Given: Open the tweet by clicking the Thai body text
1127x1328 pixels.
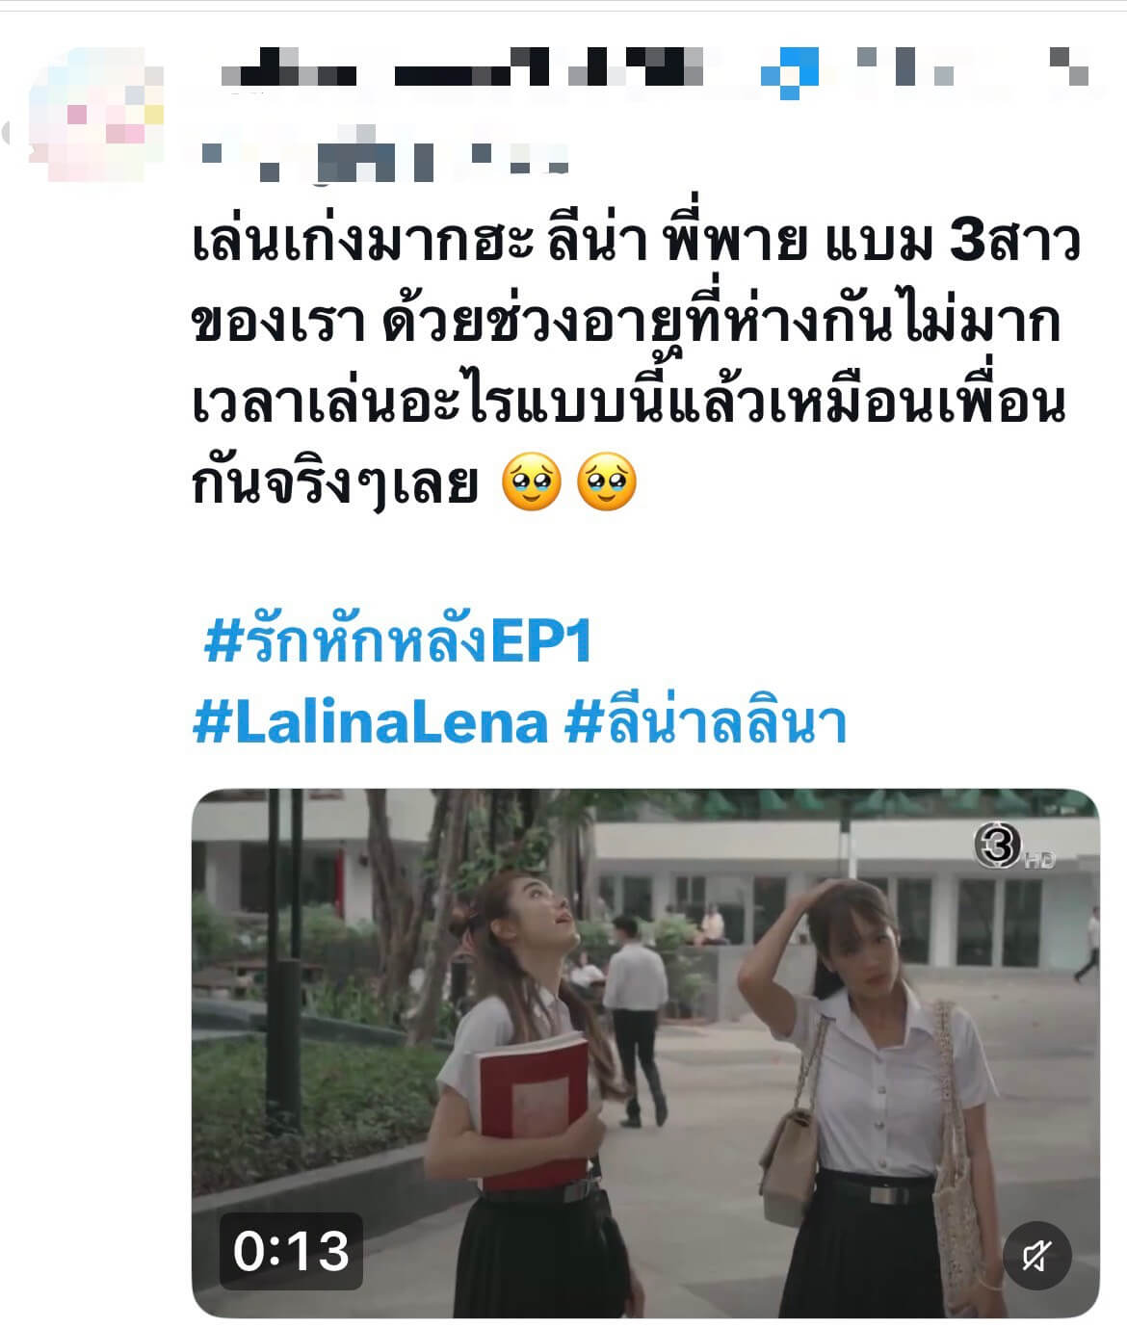Looking at the screenshot, I should tap(636, 364).
